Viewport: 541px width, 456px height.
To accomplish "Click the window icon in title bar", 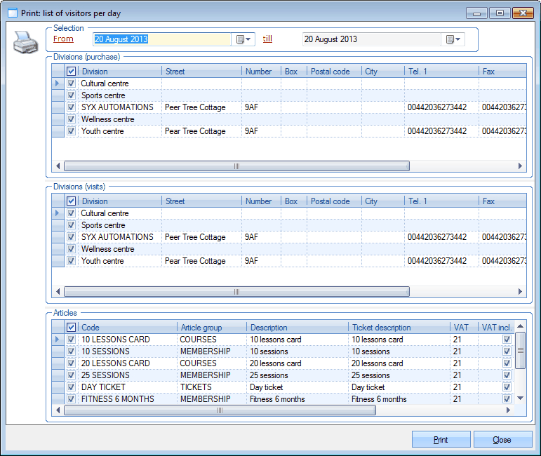I will [12, 13].
